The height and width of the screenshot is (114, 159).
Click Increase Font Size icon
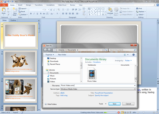[51, 9]
